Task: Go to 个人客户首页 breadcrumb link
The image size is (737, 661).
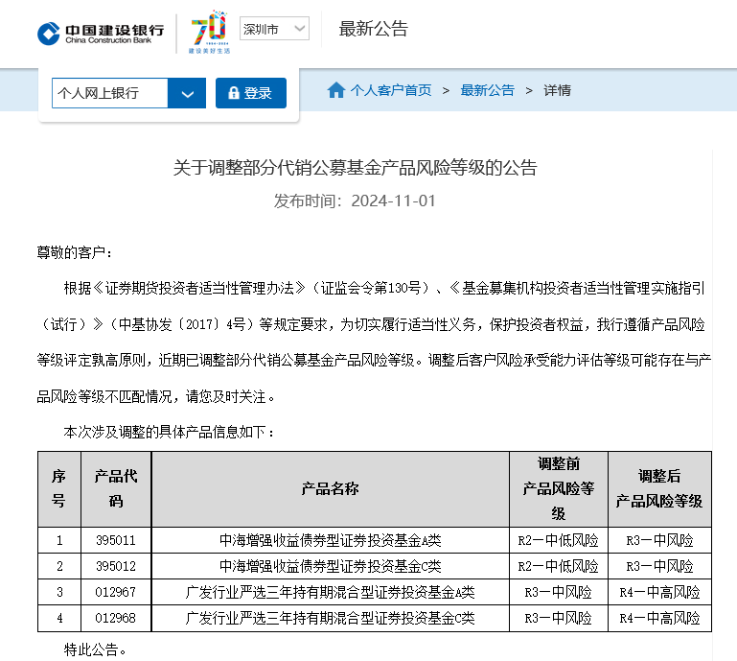Action: (x=391, y=90)
